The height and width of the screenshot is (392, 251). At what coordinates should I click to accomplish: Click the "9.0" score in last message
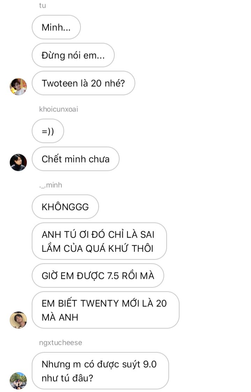click(150, 364)
